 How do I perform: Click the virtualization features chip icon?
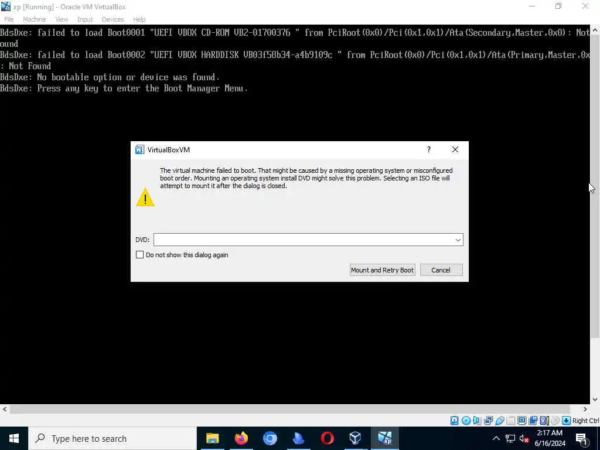[x=544, y=421]
